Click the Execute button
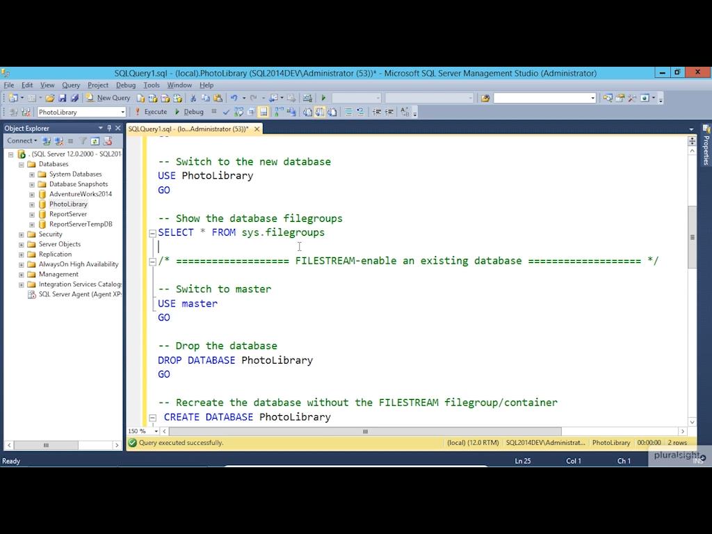Image resolution: width=712 pixels, height=534 pixels. [x=151, y=112]
